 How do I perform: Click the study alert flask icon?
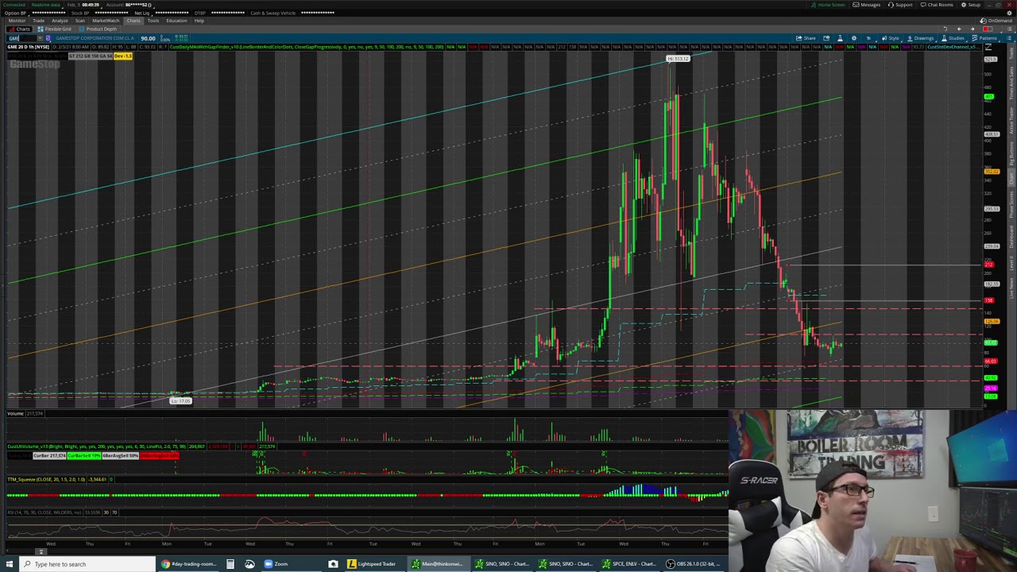(840, 38)
